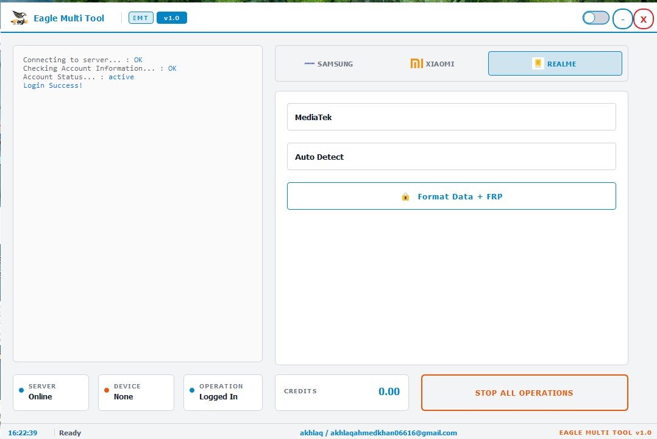Viewport: 657px width, 439px height.
Task: Select the REALME tab
Action: tap(555, 64)
